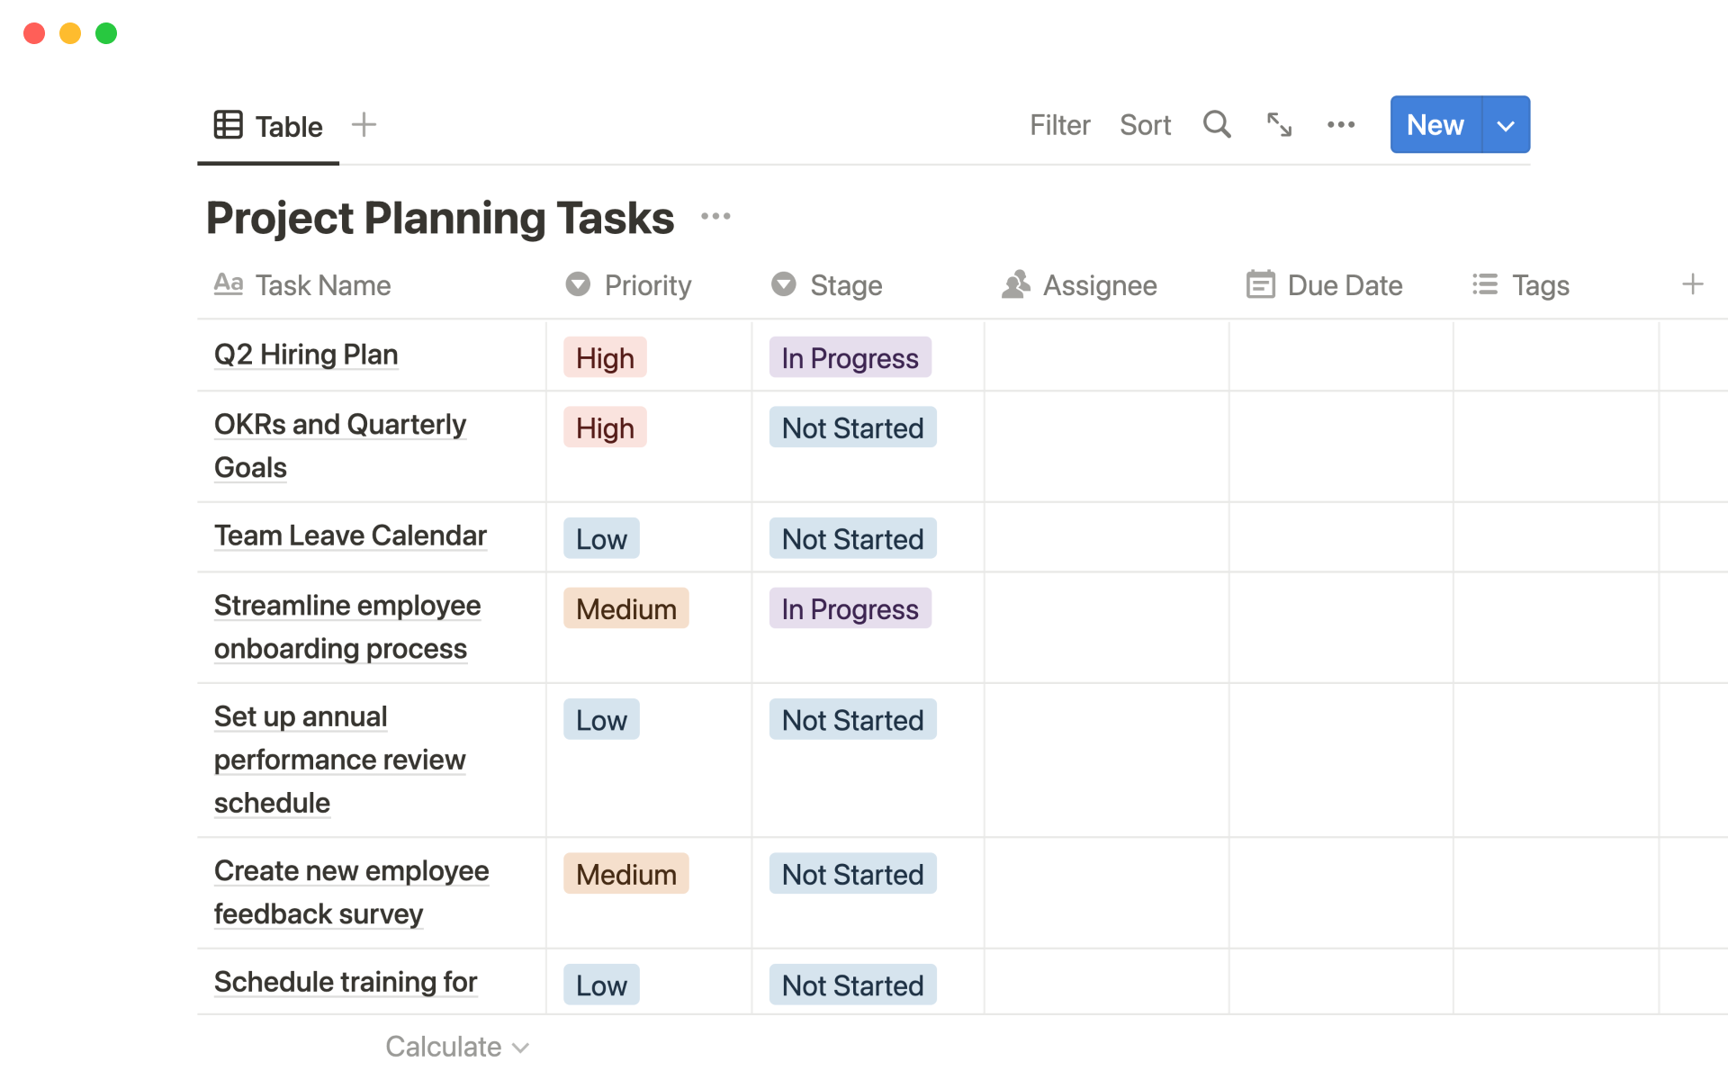Click the Priority column select icon
This screenshot has height=1080, width=1728.
coord(578,284)
